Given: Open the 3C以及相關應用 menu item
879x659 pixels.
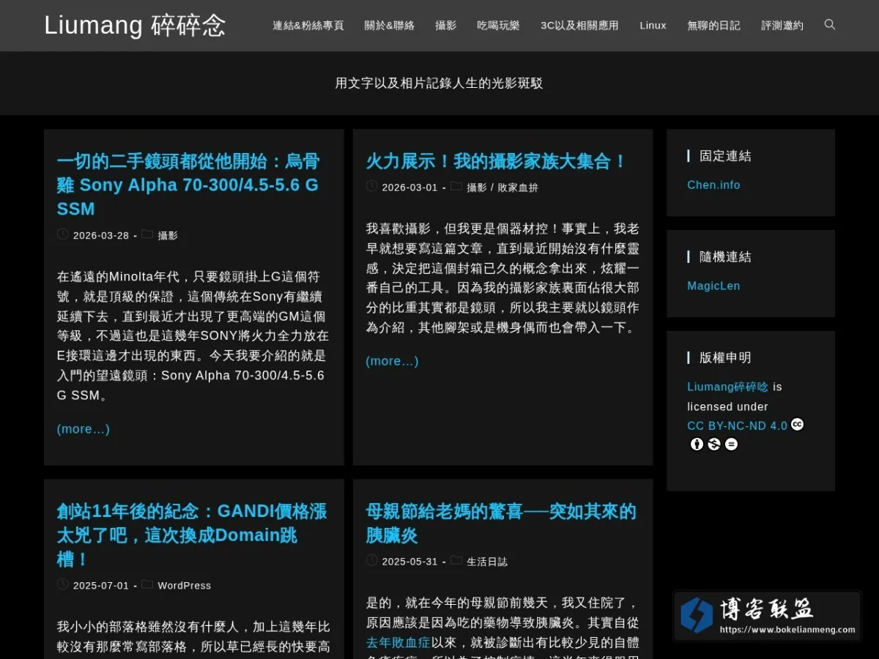Looking at the screenshot, I should pos(579,26).
